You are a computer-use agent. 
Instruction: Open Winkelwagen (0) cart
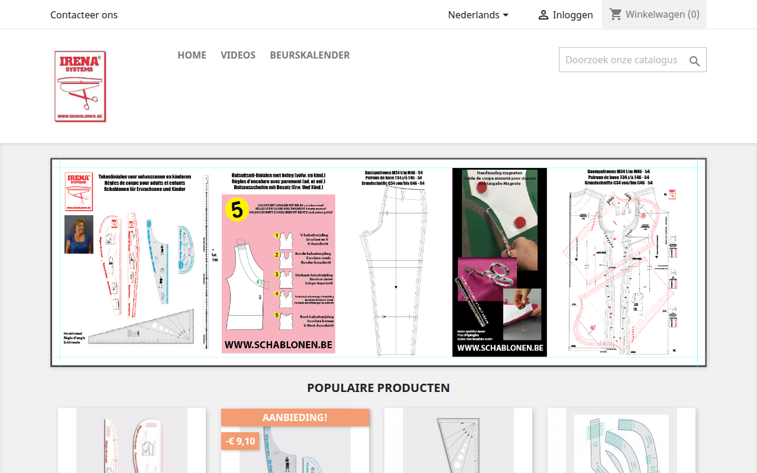coord(654,14)
